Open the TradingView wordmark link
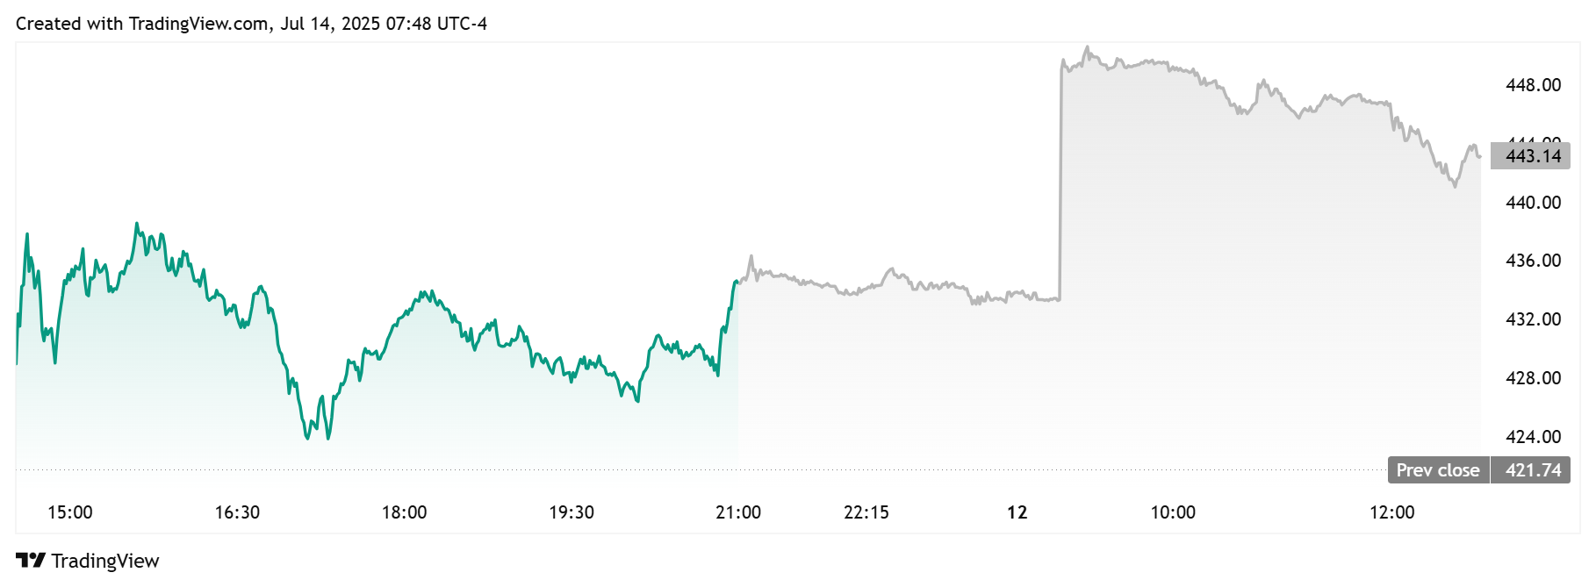The width and height of the screenshot is (1596, 587). coord(104,562)
